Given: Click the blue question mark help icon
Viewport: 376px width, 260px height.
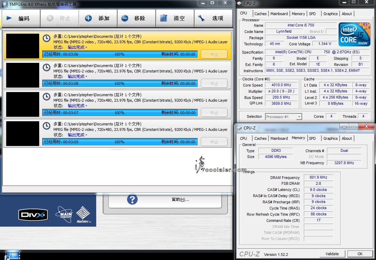Looking at the screenshot, I should point(132,199).
